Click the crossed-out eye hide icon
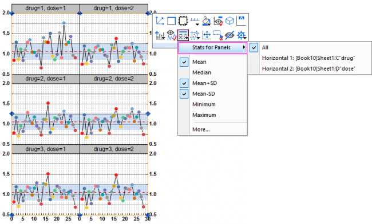This screenshot has width=372, height=224. pyautogui.click(x=229, y=35)
